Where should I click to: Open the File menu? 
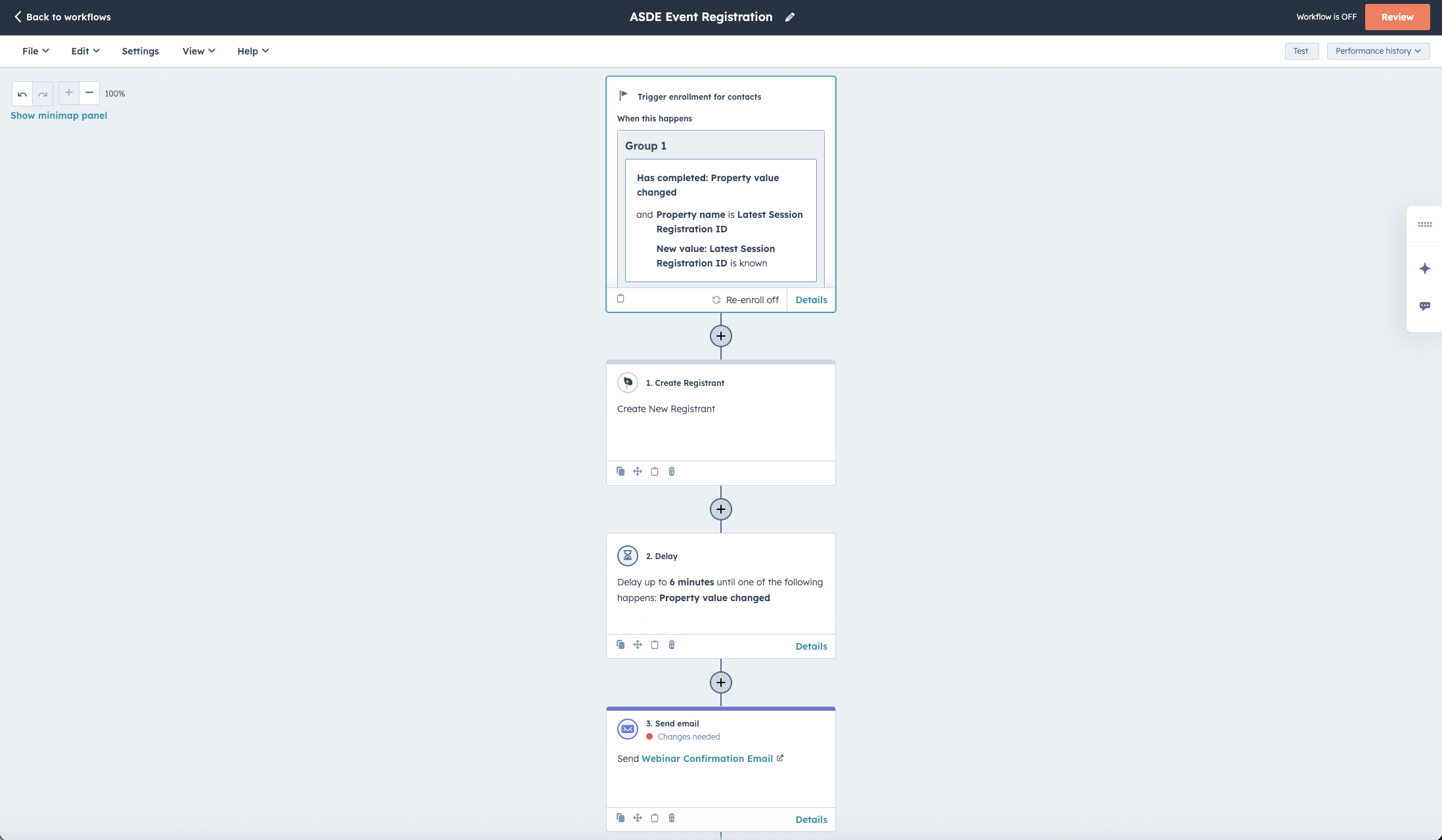point(35,51)
